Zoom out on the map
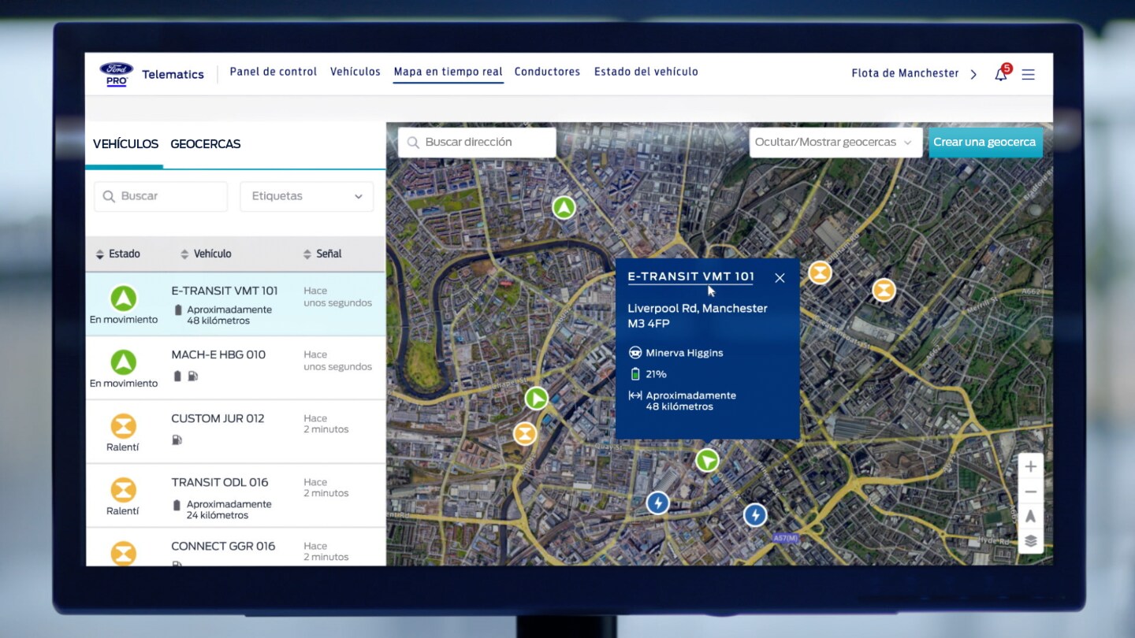1135x638 pixels. point(1030,491)
